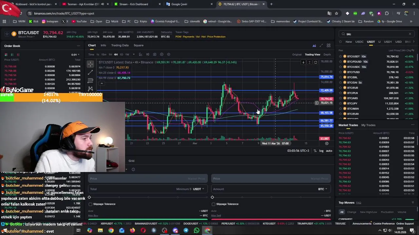Favorite the BTC/EUR pair with star
Image resolution: width=419 pixels, height=235 pixels.
click(340, 88)
